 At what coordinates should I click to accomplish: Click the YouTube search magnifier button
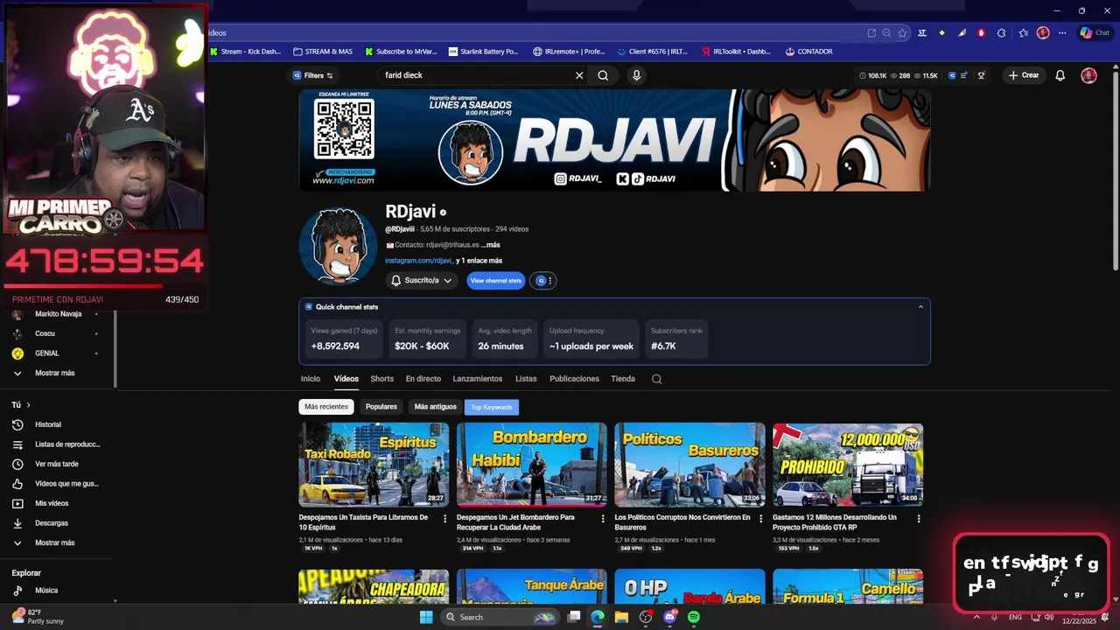click(603, 75)
